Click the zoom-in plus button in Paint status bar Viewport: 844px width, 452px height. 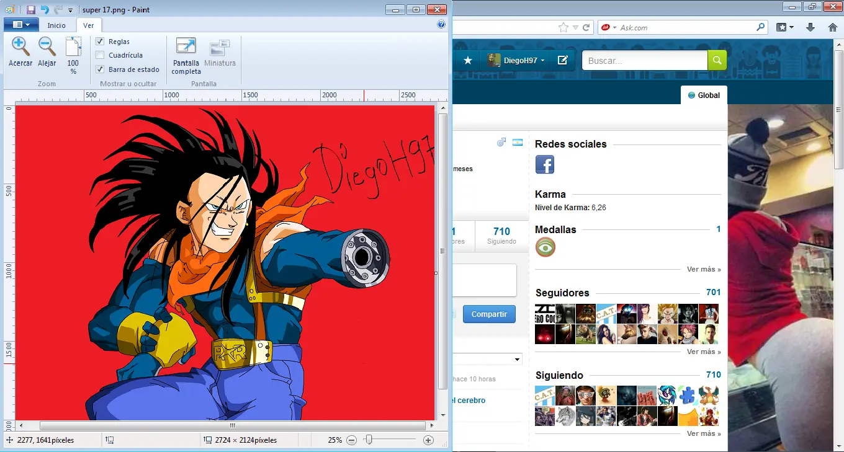coord(428,440)
